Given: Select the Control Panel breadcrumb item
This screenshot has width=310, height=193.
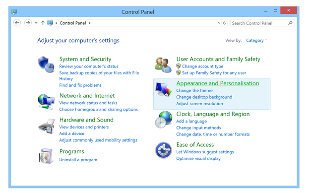Looking at the screenshot, I should (x=73, y=23).
